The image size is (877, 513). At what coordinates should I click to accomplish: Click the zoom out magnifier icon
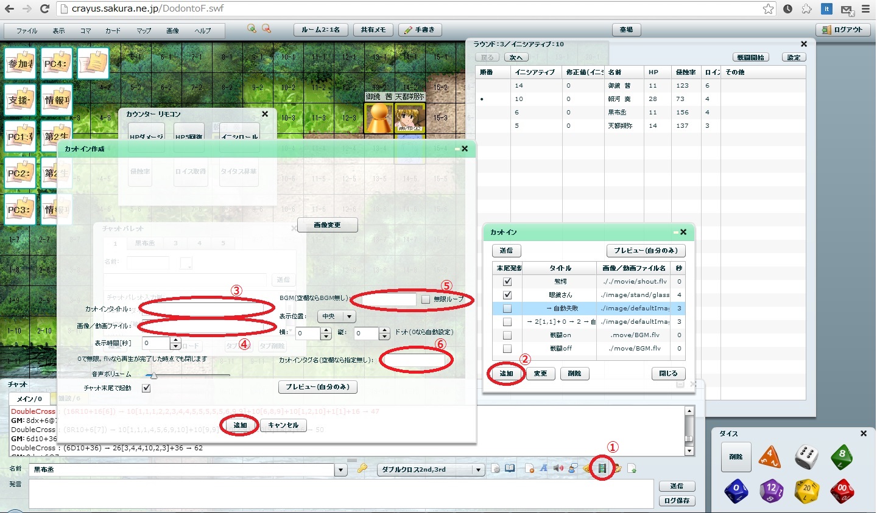pos(266,29)
